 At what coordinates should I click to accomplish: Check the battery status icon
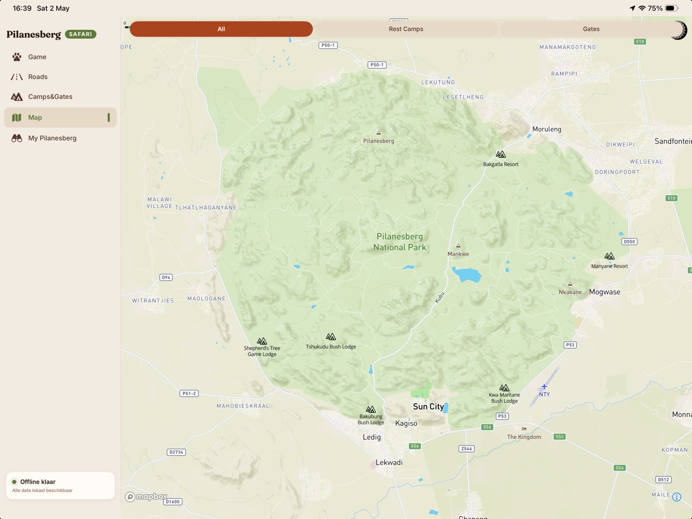(672, 8)
